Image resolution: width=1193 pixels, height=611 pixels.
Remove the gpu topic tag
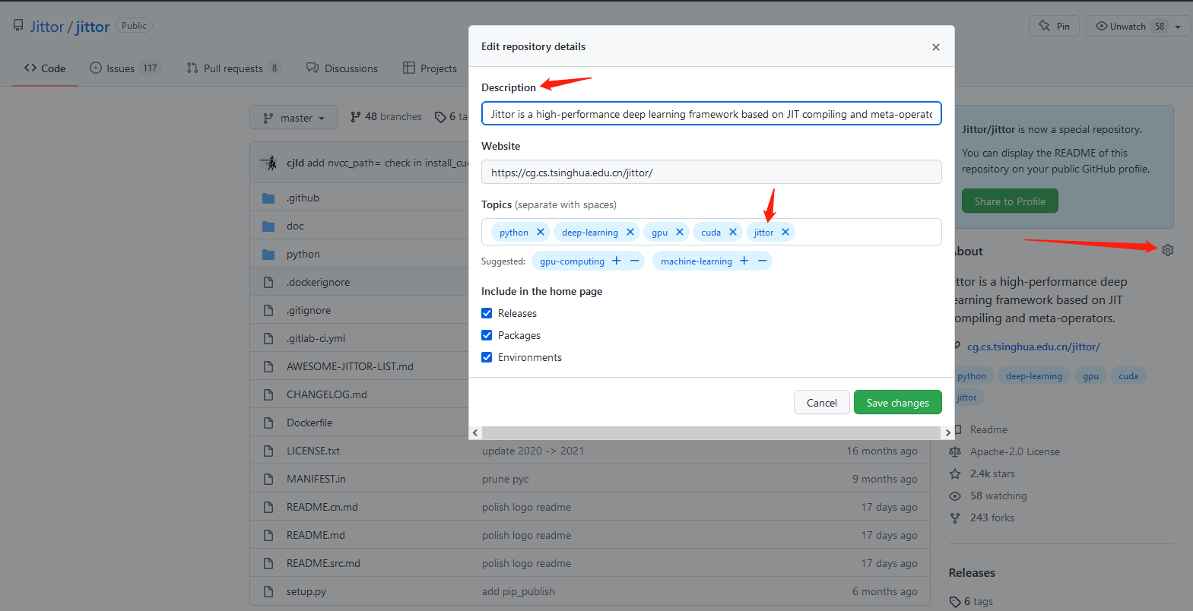coord(680,233)
